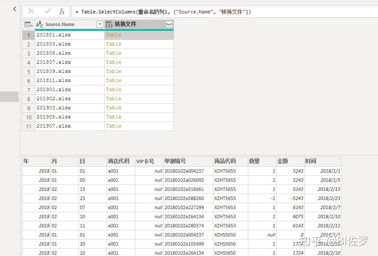Open the Table link in row 1
The width and height of the screenshot is (378, 256).
[114, 35]
